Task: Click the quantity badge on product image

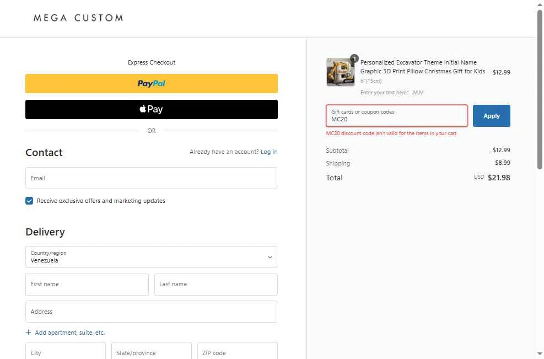Action: coord(354,58)
